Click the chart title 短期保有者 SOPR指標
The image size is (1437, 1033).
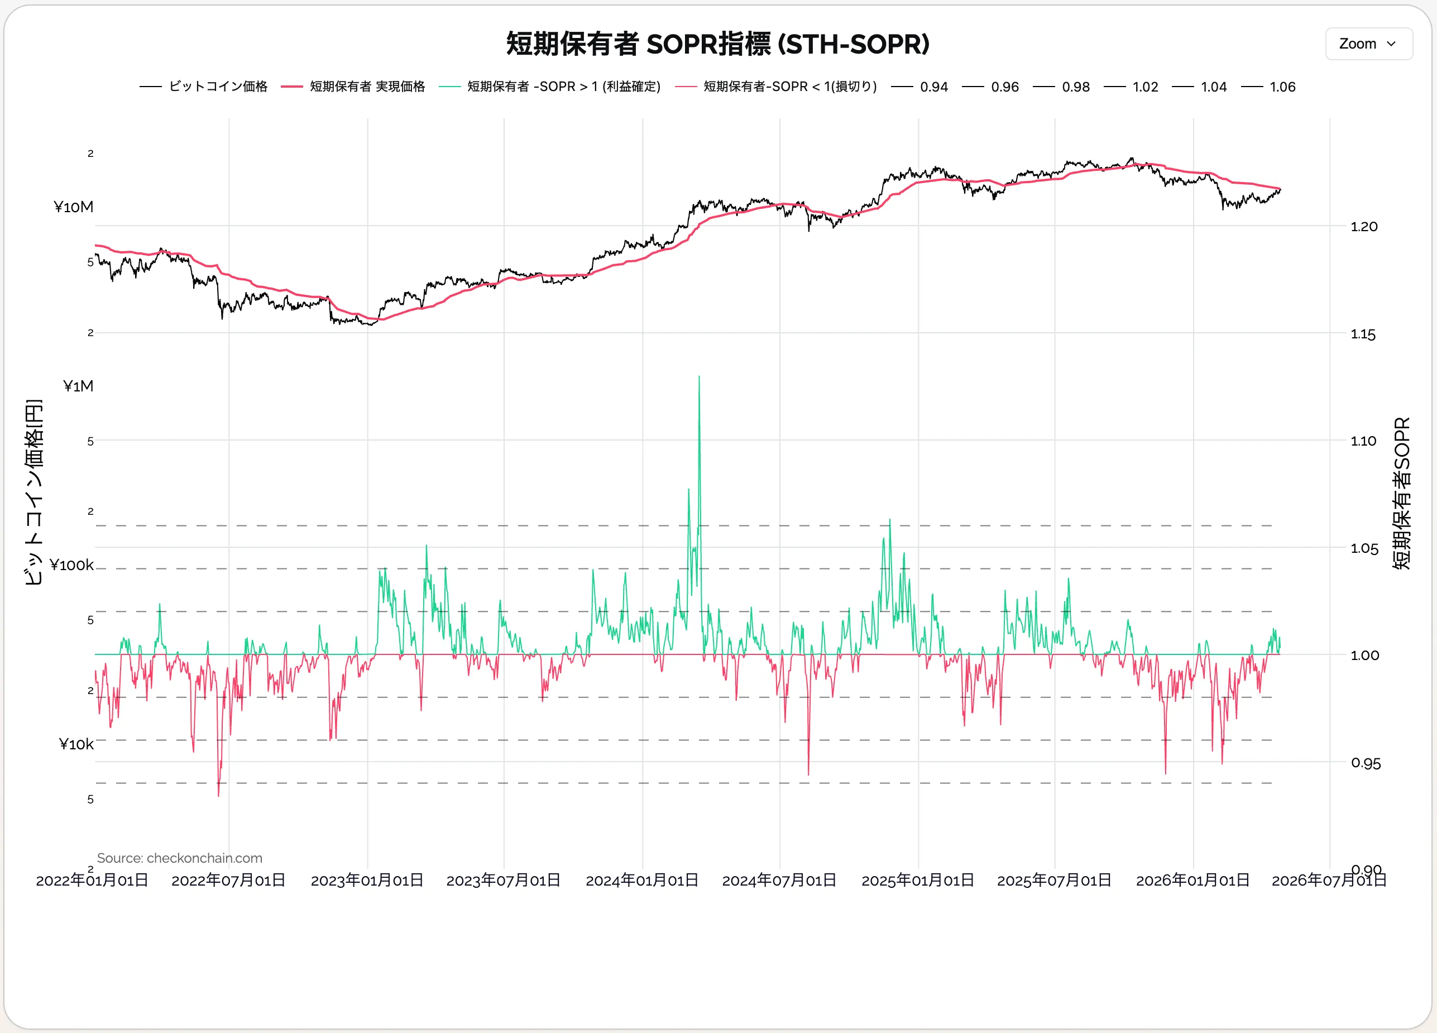point(717,44)
